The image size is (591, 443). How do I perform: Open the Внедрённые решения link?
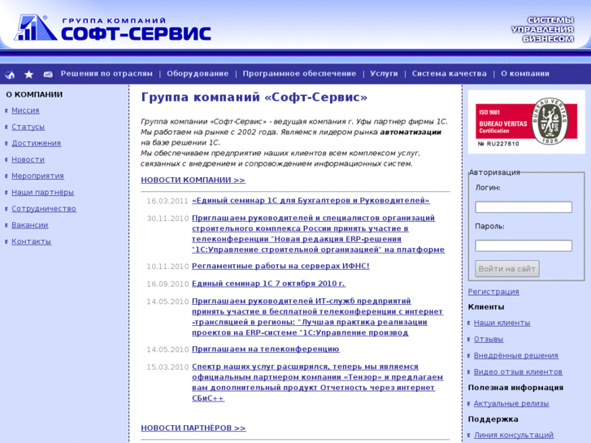pyautogui.click(x=516, y=355)
